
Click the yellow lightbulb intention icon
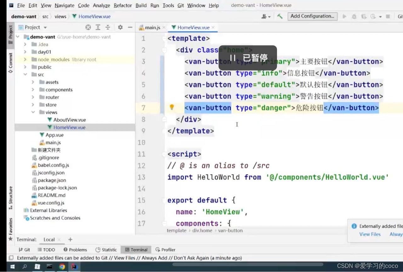172,107
